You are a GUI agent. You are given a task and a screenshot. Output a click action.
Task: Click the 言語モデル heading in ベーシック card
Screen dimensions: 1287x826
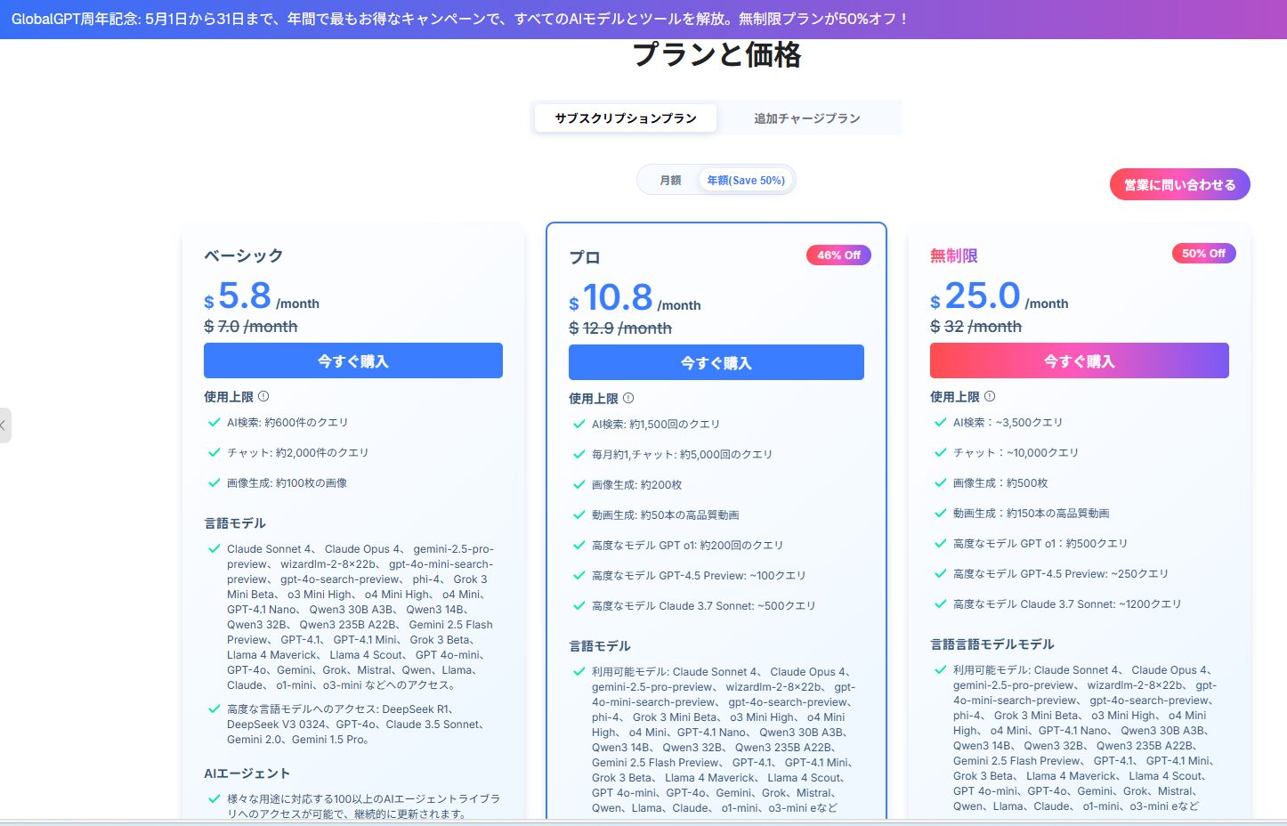point(235,523)
